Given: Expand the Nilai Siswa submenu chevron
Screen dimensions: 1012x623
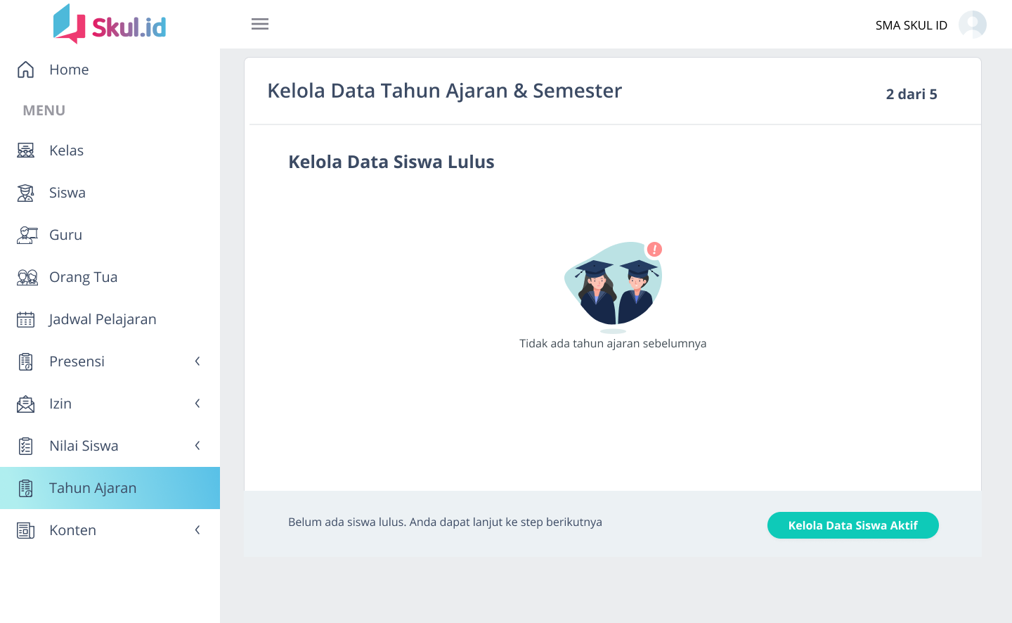Looking at the screenshot, I should click(x=197, y=446).
